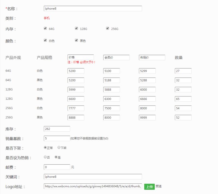Click the batch 价格 header input
Viewport: 218px width, 194px height.
coord(81,57)
